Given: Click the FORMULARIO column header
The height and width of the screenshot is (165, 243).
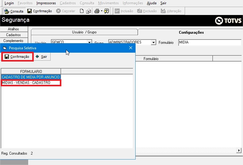Looking at the screenshot, I should [31, 71].
